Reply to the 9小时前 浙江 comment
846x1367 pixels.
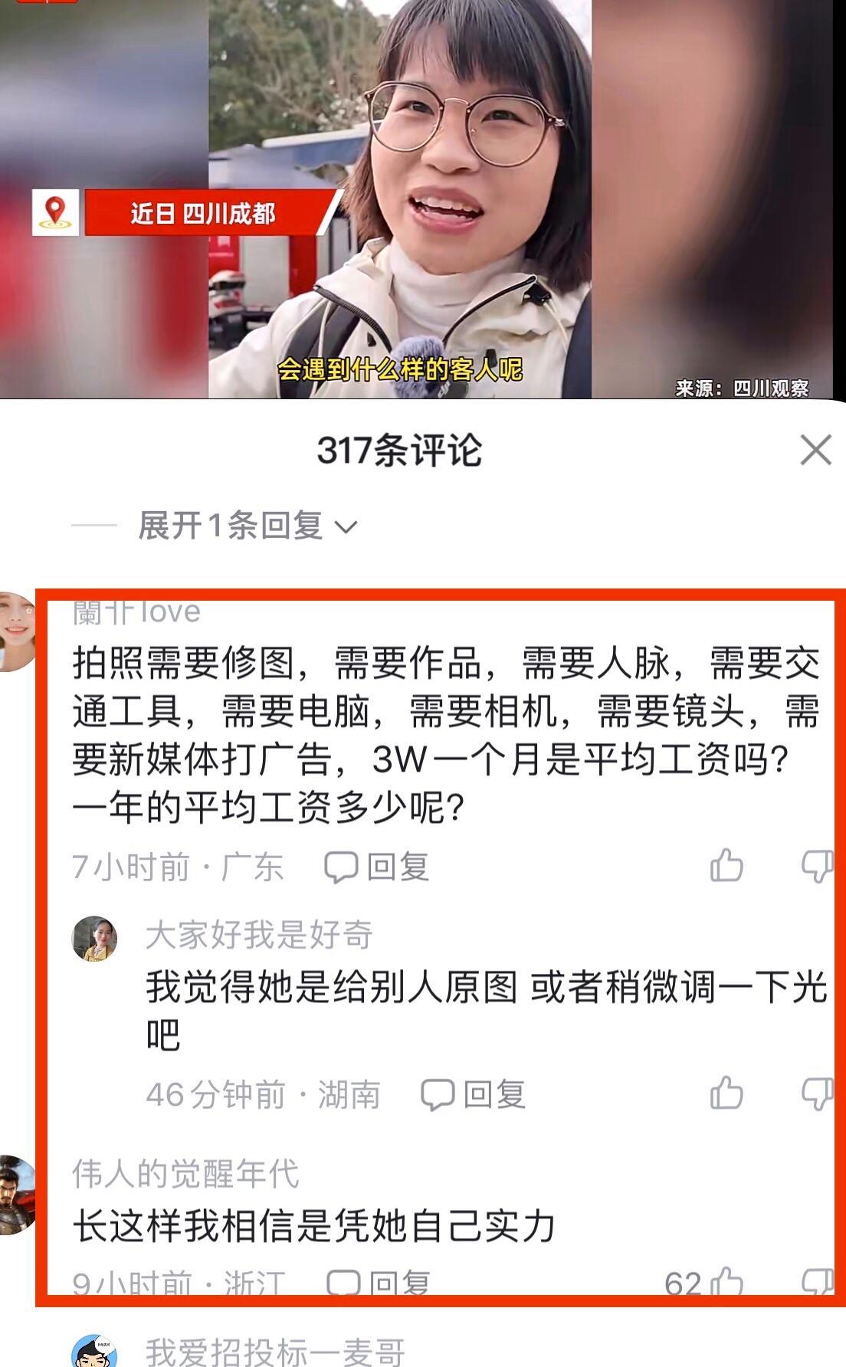click(379, 1283)
